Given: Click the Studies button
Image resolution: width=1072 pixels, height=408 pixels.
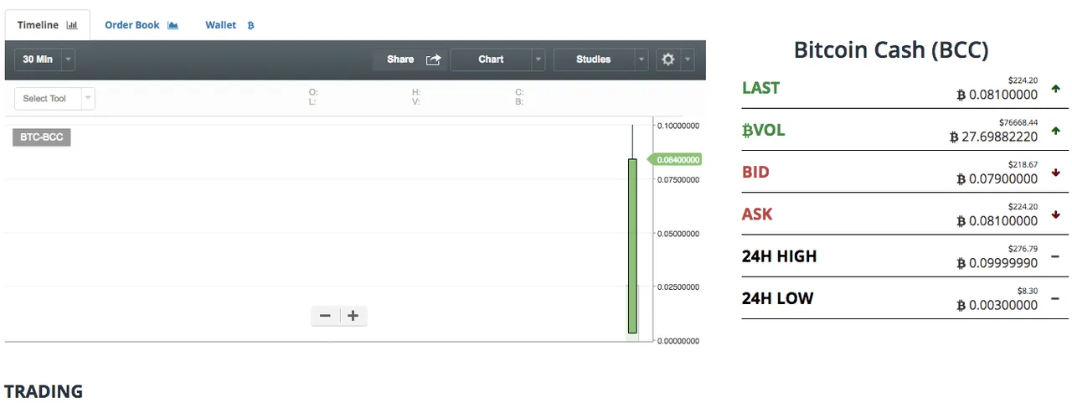Looking at the screenshot, I should [594, 59].
